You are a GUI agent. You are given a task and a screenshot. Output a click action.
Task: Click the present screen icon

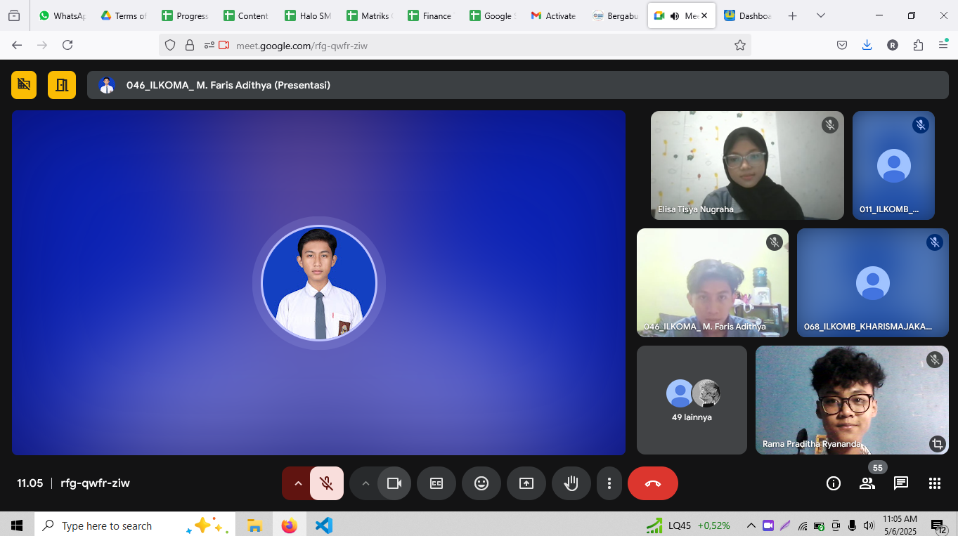click(526, 483)
